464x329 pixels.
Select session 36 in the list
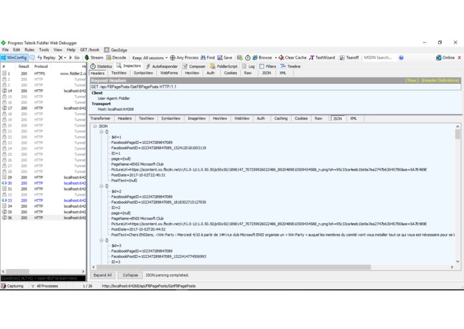[43, 218]
